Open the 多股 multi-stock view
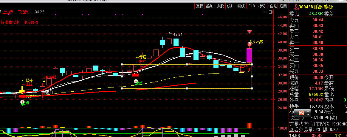Screen dimensions: 347x137 pos(220,6)
